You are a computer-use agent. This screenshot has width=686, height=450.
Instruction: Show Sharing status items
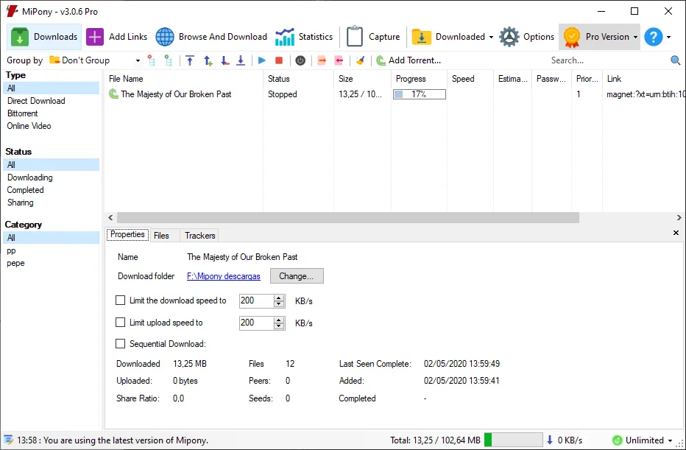pos(20,203)
